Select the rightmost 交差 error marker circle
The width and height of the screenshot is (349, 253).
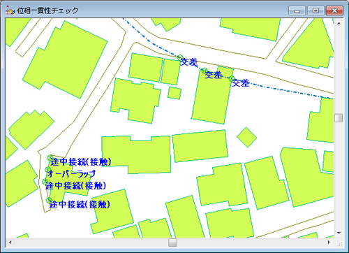[232, 79]
